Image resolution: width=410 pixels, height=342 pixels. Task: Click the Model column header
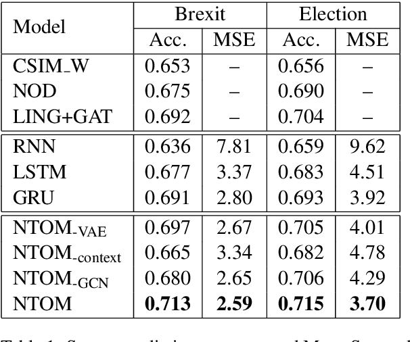tap(40, 27)
